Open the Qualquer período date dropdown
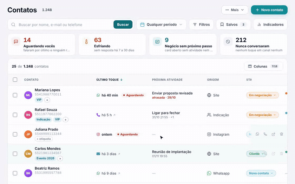This screenshot has height=184, width=295. [x=162, y=25]
